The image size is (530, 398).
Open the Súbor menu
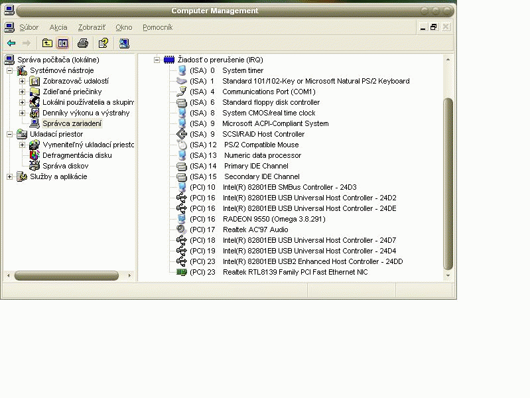click(x=29, y=27)
